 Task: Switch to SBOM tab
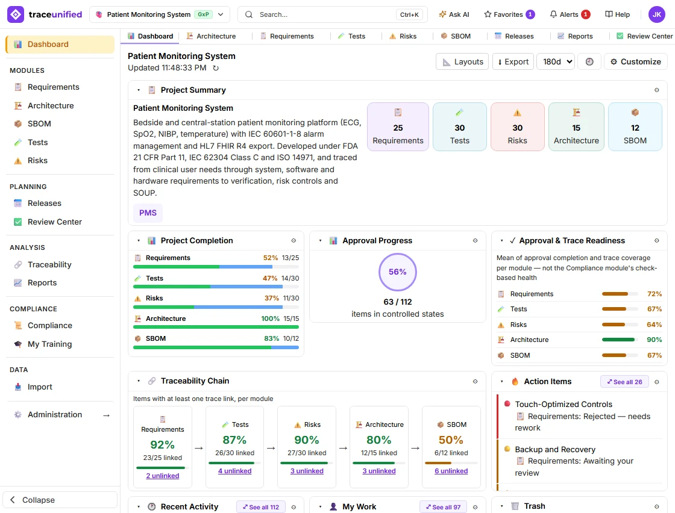click(x=456, y=37)
